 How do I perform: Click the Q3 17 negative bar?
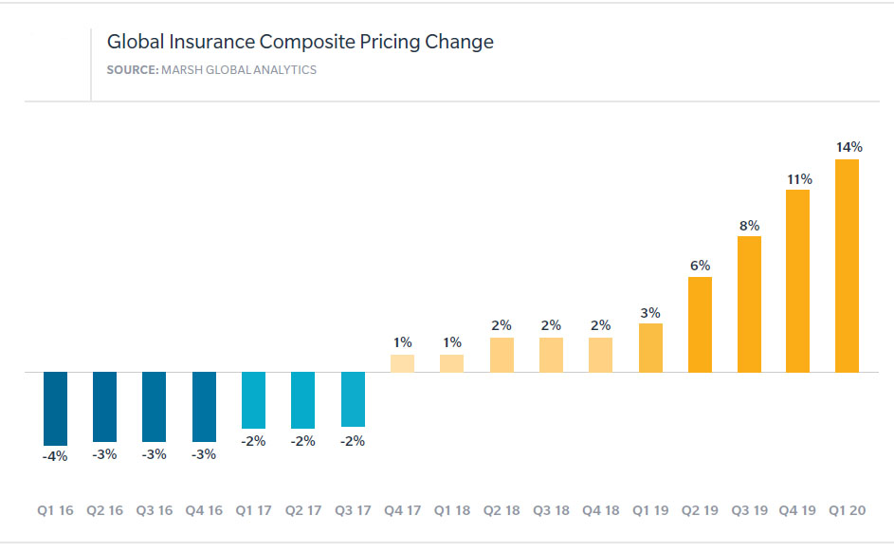point(354,399)
